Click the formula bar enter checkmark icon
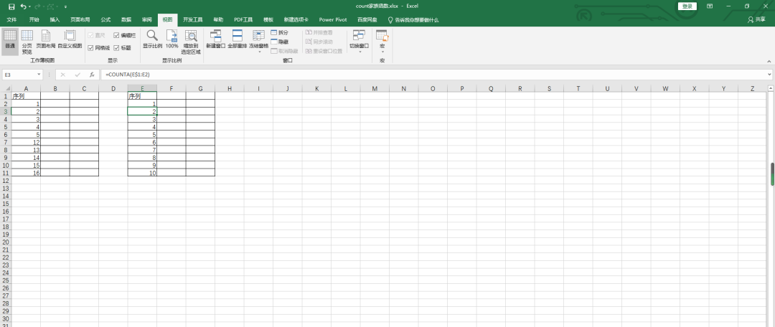Image resolution: width=775 pixels, height=327 pixels. [77, 75]
